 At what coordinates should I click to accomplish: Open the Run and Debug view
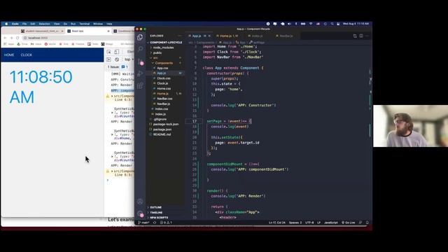point(140,73)
